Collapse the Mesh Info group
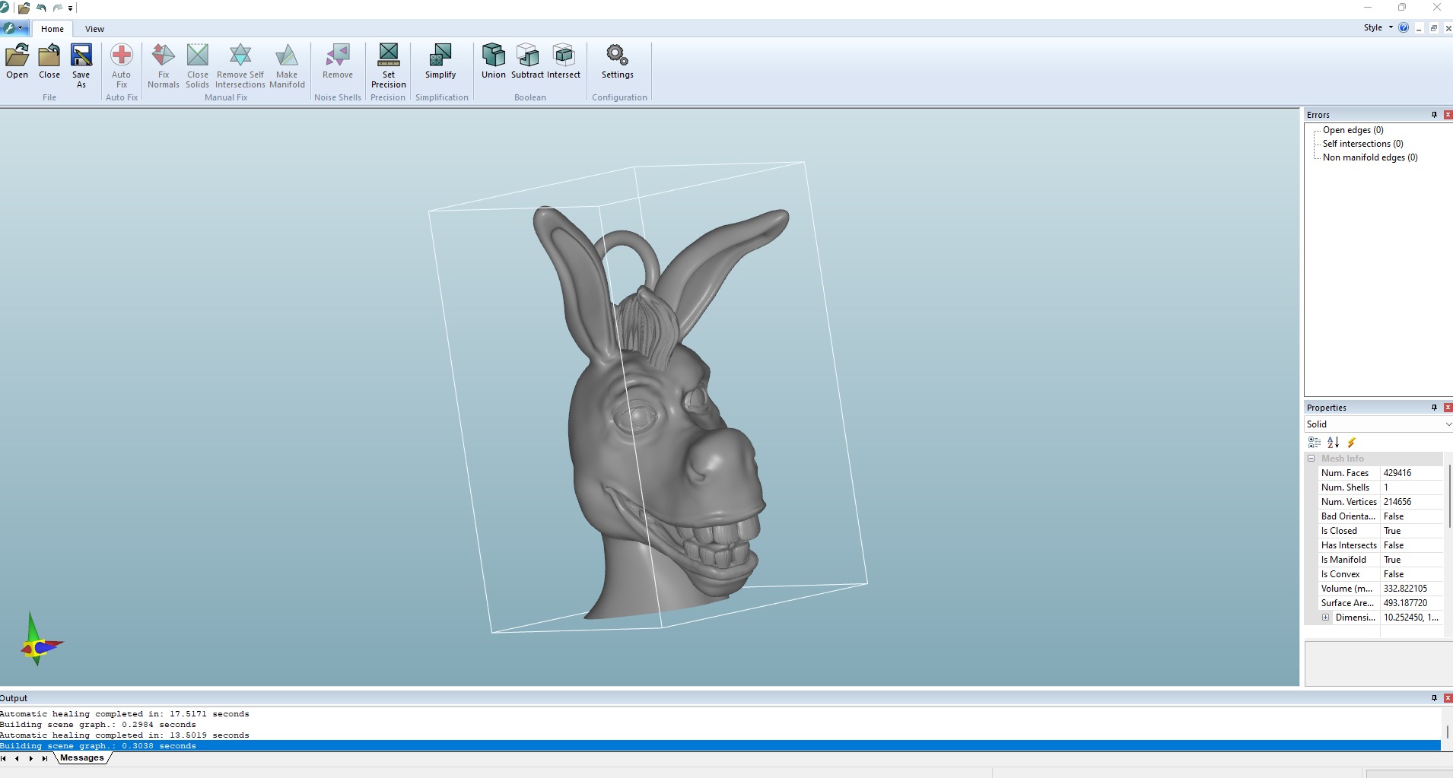The height and width of the screenshot is (778, 1453). [x=1312, y=459]
